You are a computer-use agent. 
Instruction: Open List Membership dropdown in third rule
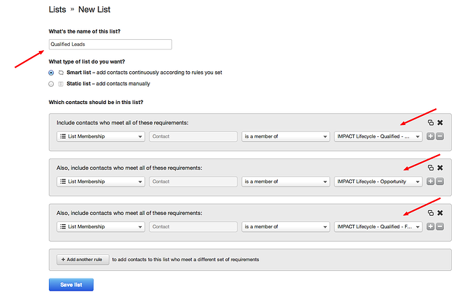[x=101, y=226]
